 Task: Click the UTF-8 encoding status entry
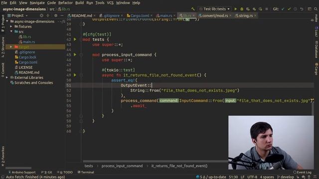(x=252, y=177)
